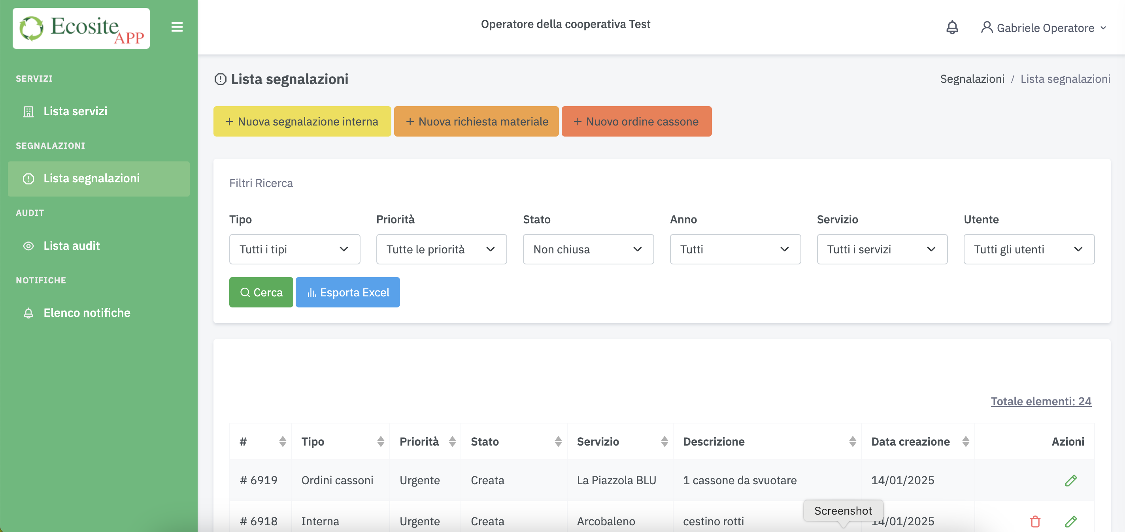Image resolution: width=1125 pixels, height=532 pixels.
Task: Toggle the hamburger sidebar menu
Action: tap(177, 27)
